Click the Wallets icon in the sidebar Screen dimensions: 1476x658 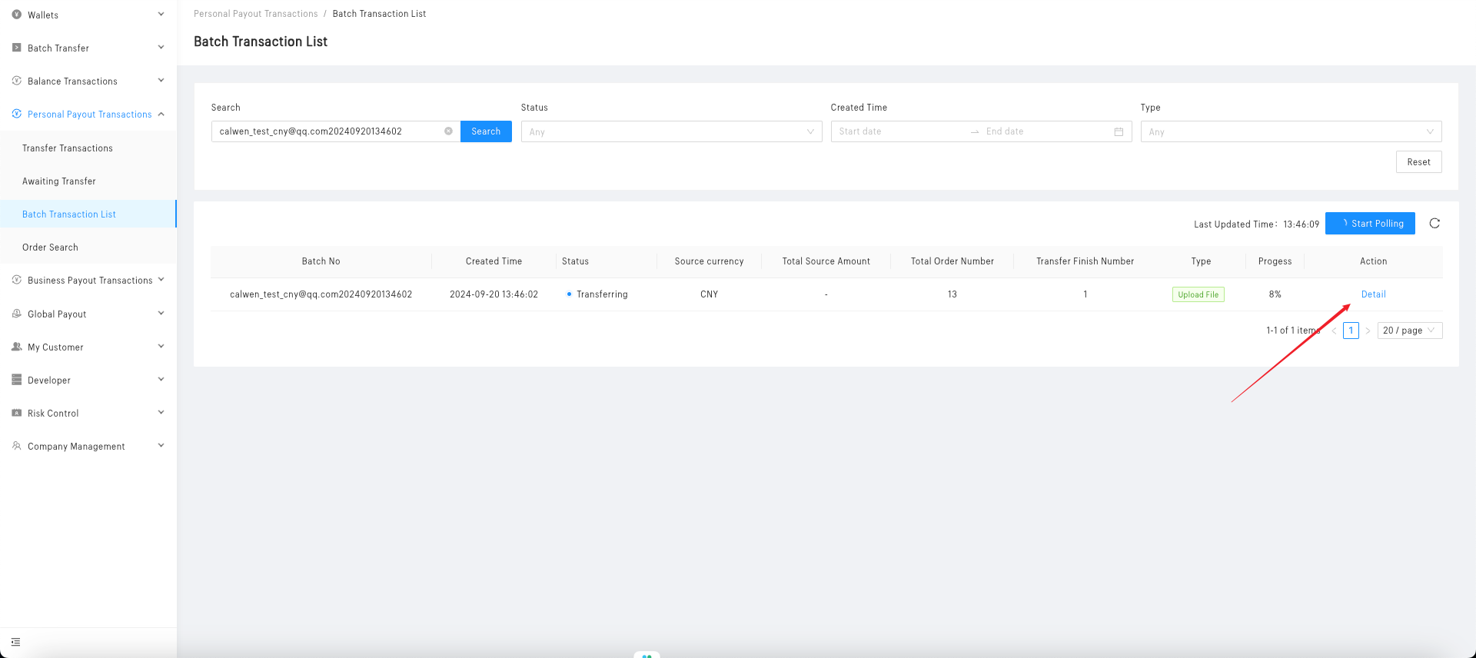pos(17,15)
